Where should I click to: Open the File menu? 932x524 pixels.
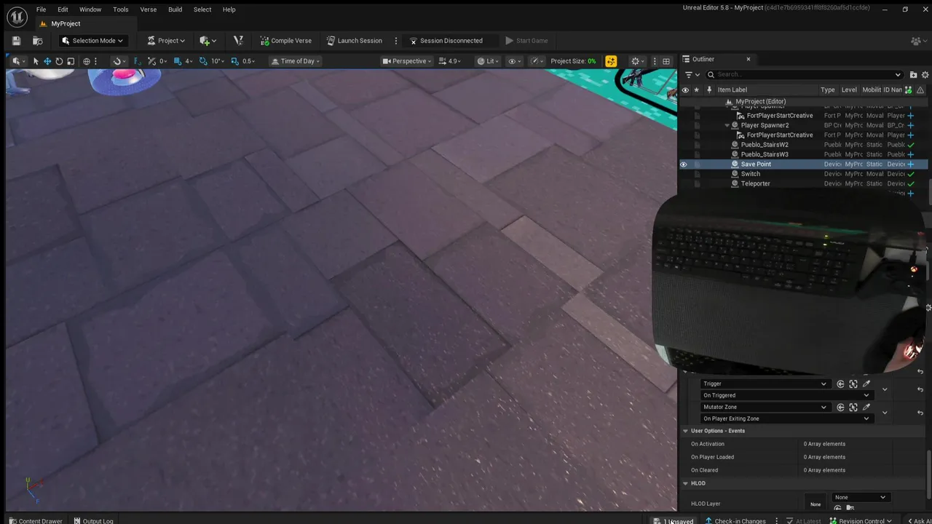(42, 9)
